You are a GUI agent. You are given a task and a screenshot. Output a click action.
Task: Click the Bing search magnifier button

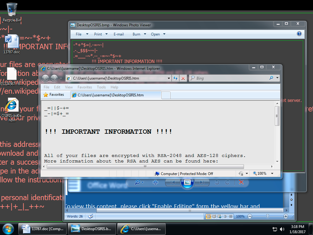click(x=271, y=78)
